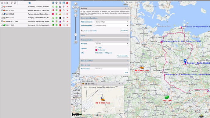Click the map zoom out minus button
This screenshot has height=118, width=210.
click(x=75, y=42)
